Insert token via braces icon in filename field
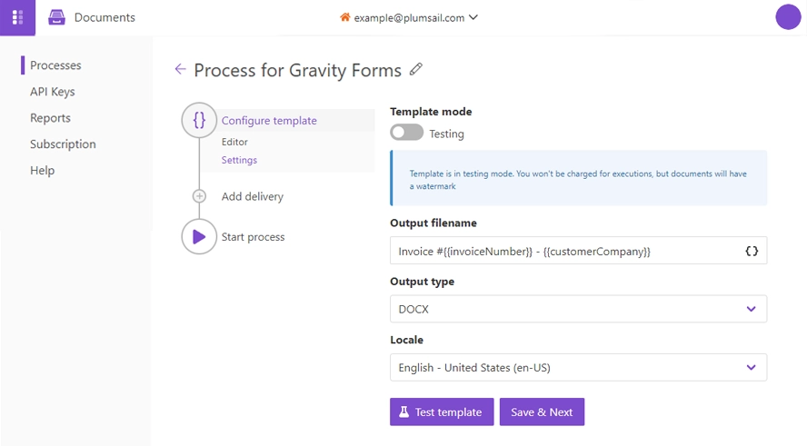 click(752, 251)
